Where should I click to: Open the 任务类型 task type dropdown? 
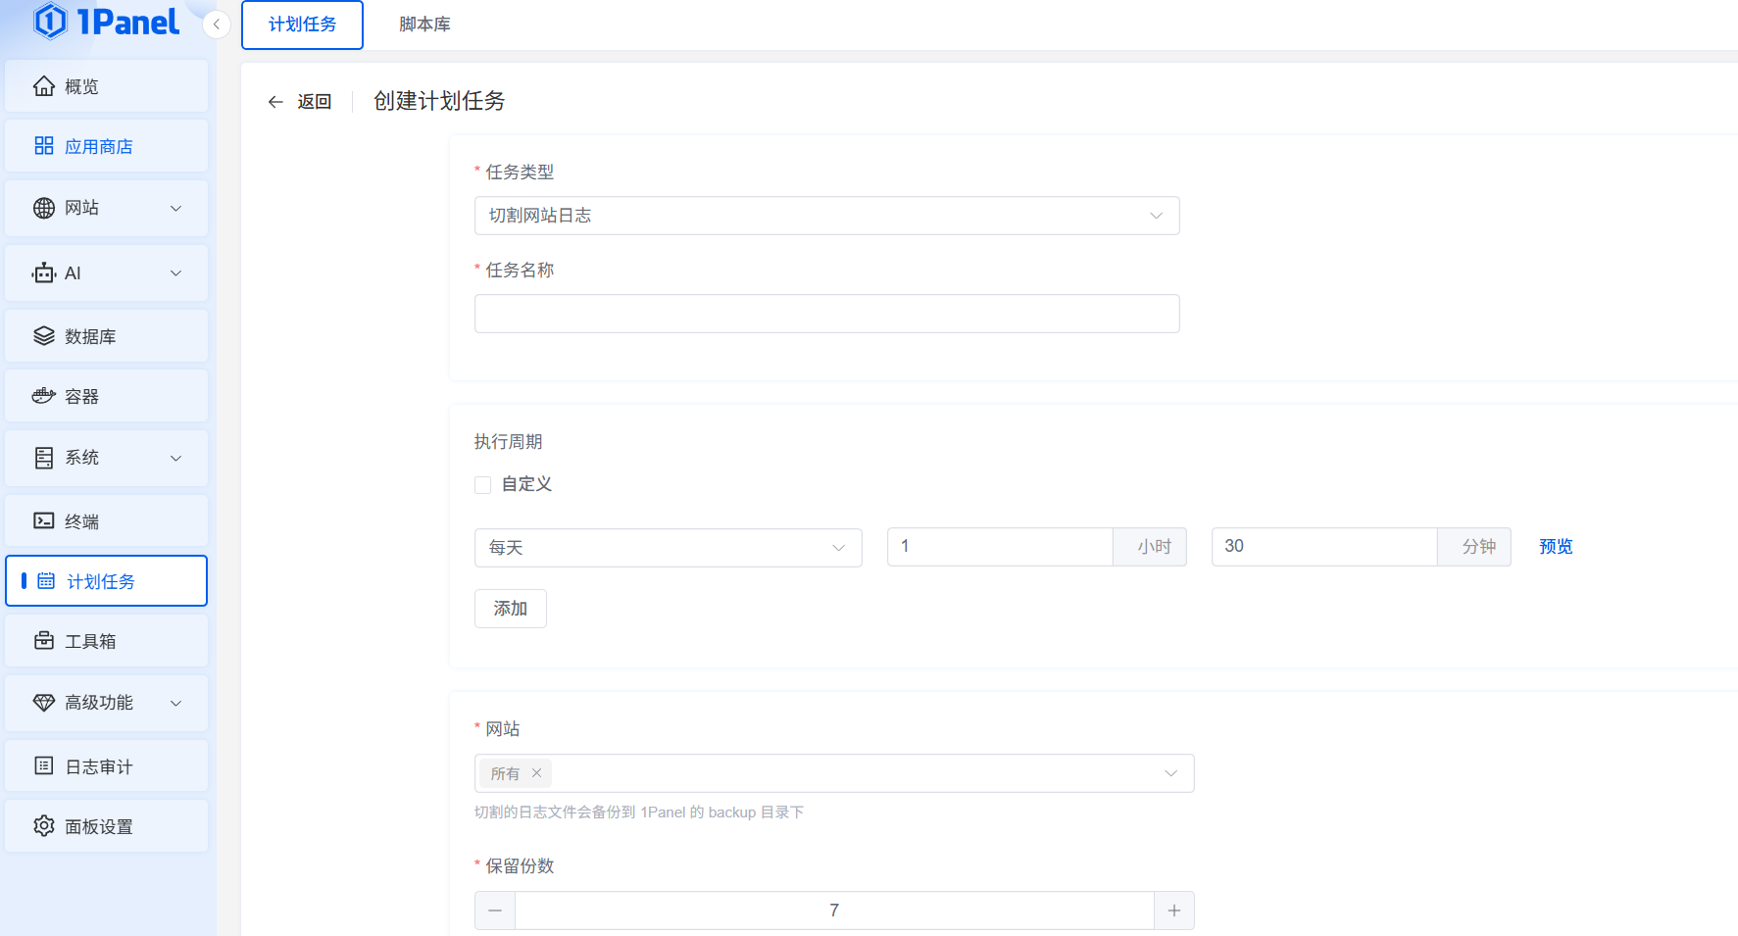pos(826,216)
